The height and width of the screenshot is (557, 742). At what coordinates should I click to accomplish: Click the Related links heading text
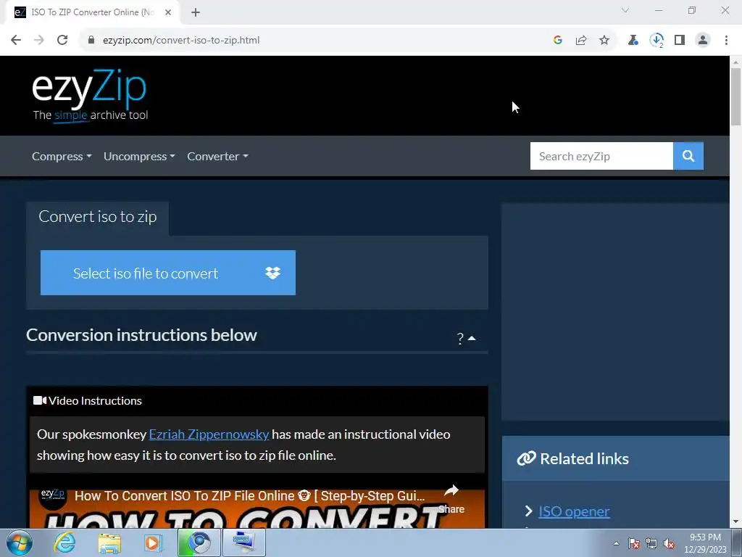tap(585, 458)
